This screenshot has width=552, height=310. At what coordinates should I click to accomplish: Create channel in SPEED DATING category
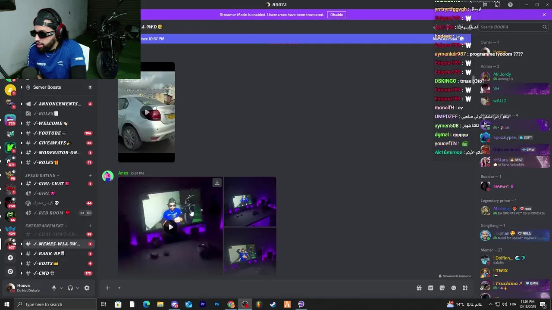90,175
